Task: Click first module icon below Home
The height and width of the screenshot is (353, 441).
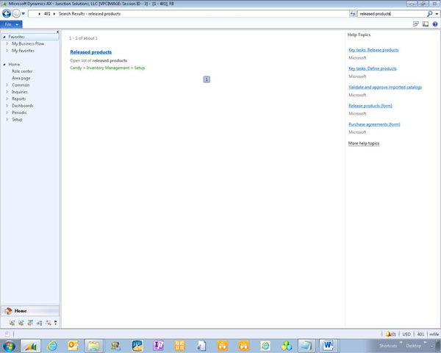Action: [x=12, y=323]
